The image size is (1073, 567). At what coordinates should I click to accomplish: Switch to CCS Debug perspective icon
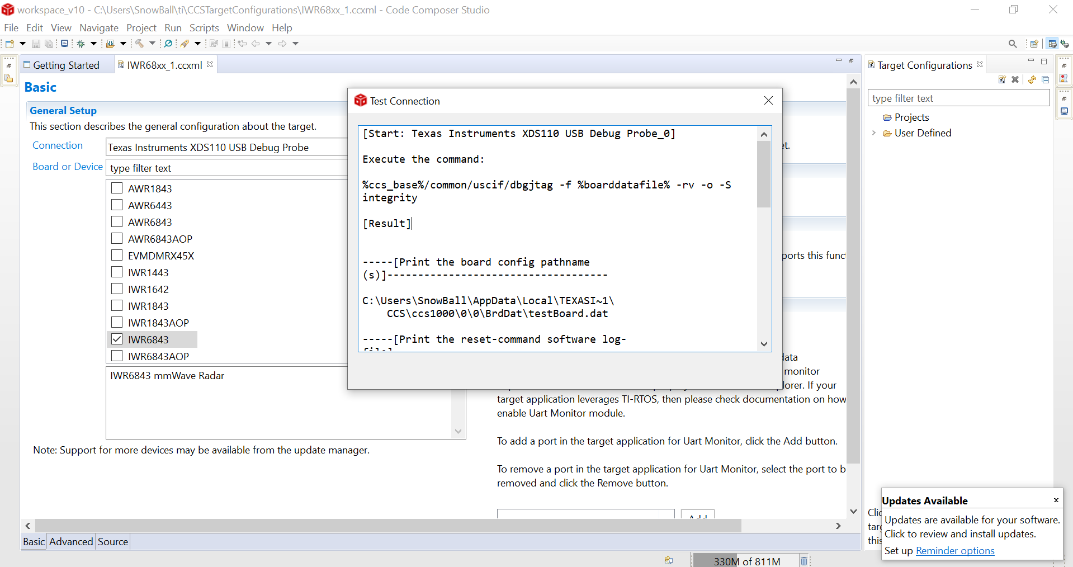pyautogui.click(x=1065, y=44)
